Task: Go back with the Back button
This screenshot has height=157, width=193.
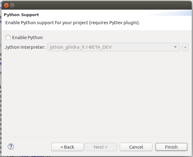Action: (67, 147)
